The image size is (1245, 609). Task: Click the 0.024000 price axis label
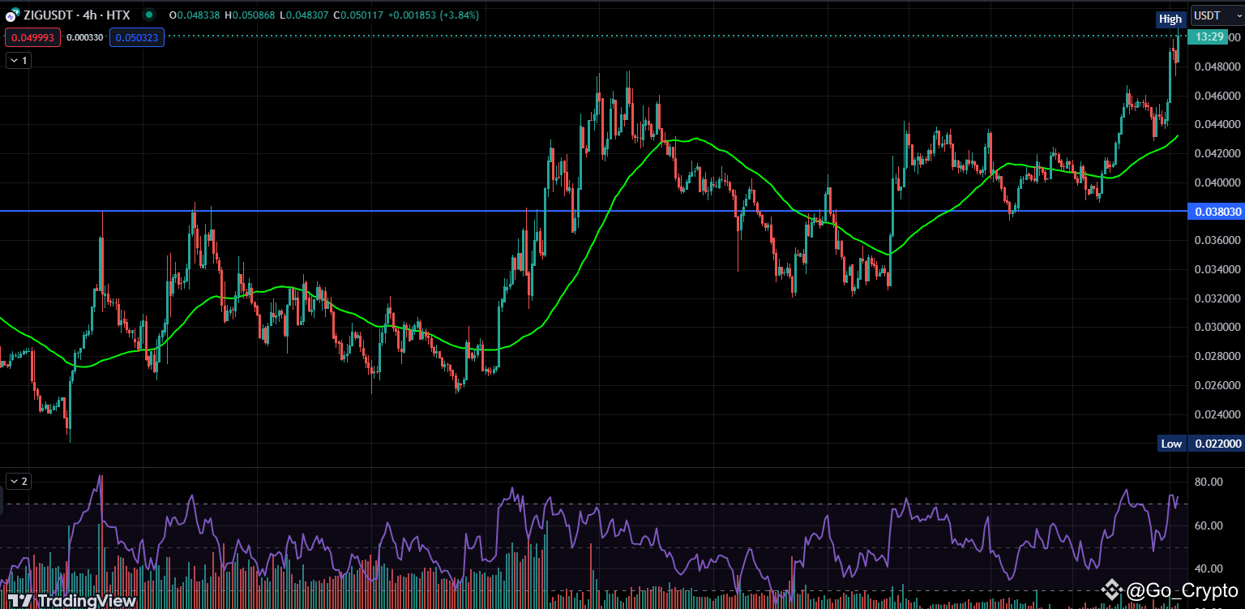(1218, 414)
